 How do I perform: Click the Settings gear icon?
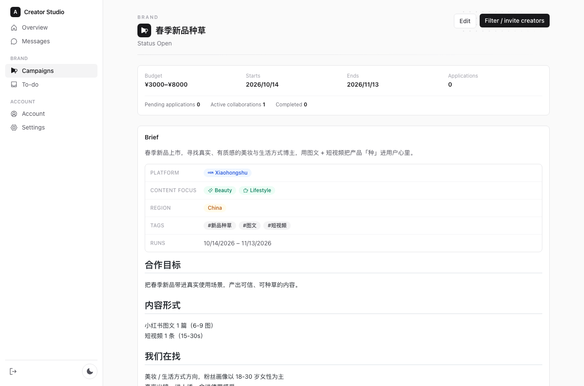click(x=14, y=127)
